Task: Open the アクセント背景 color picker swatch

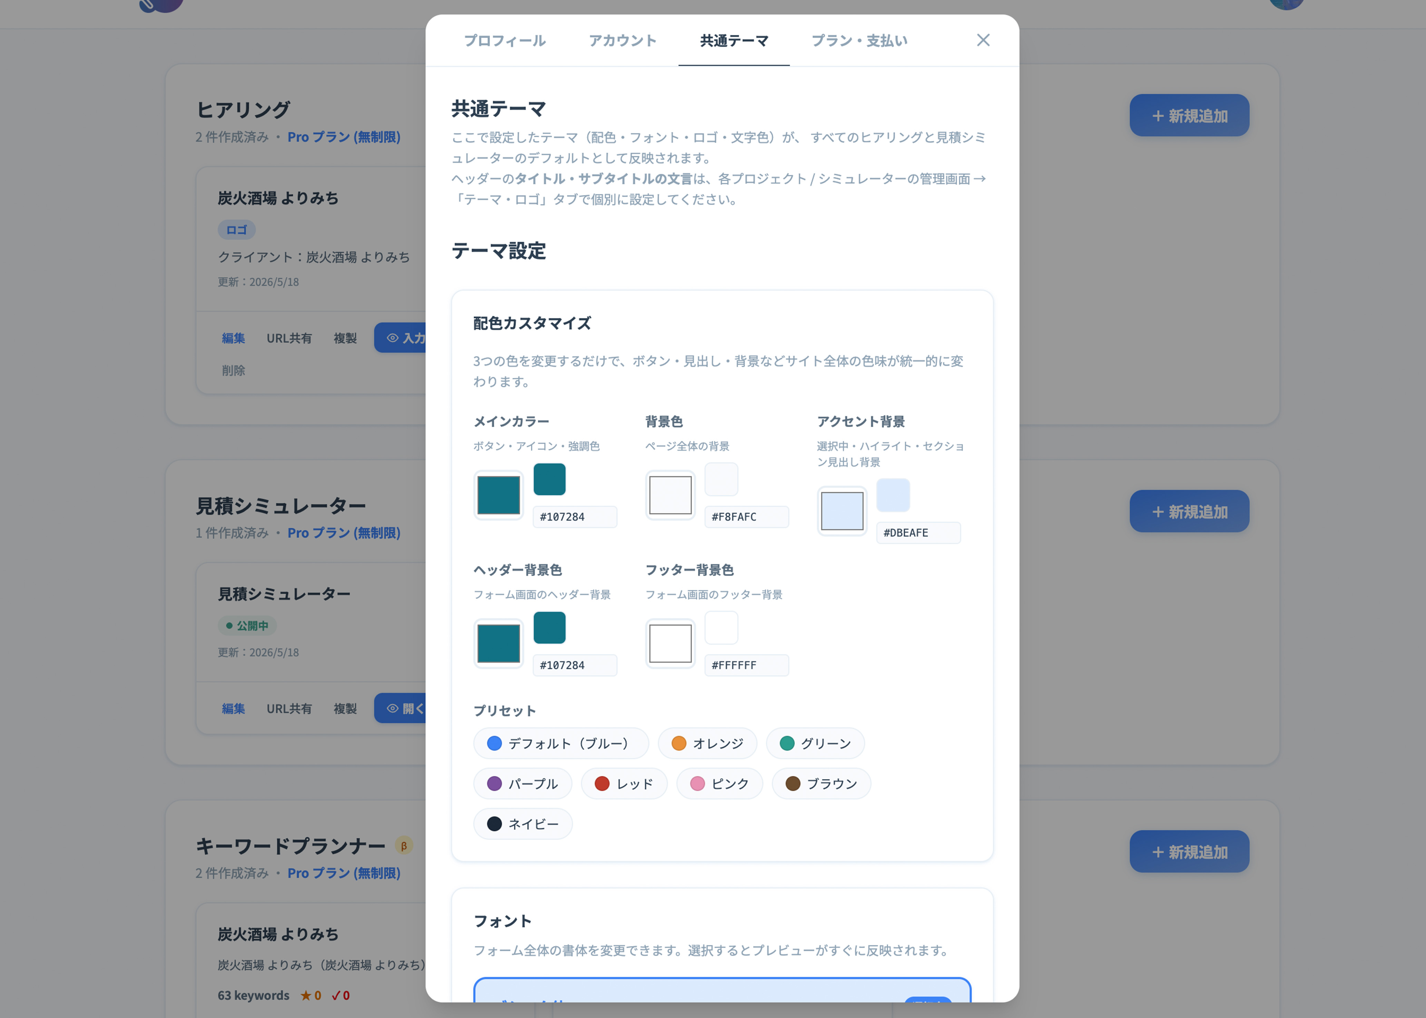Action: (x=842, y=511)
